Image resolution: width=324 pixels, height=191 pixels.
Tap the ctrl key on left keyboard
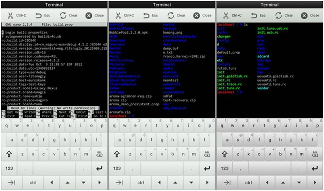point(33,183)
